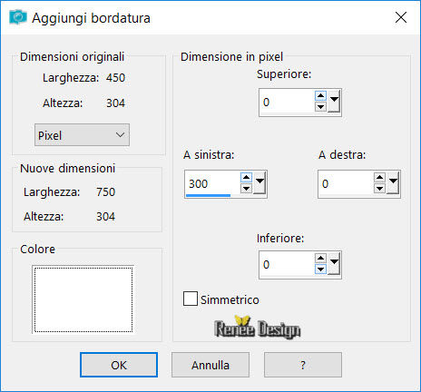Decrease the Superiore value with down arrow
Screen dimensions: 421x392
tap(320, 107)
